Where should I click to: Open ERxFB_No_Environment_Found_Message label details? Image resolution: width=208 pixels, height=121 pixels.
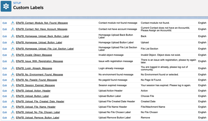tap(39, 74)
